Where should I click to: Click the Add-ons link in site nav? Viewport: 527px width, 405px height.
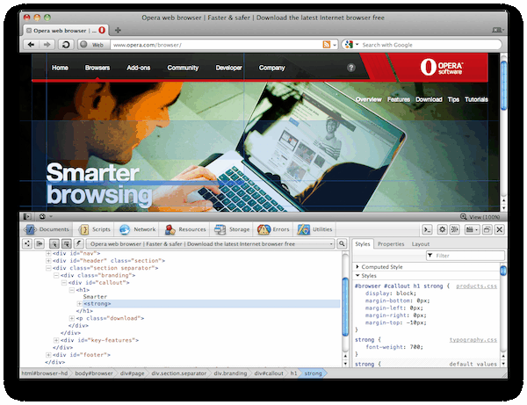pos(138,68)
